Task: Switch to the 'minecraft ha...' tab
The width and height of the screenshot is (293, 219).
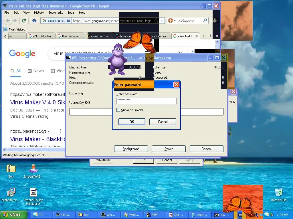Action: (x=99, y=36)
